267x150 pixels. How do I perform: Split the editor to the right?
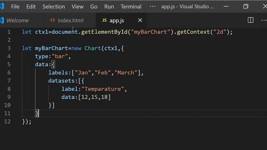250,20
